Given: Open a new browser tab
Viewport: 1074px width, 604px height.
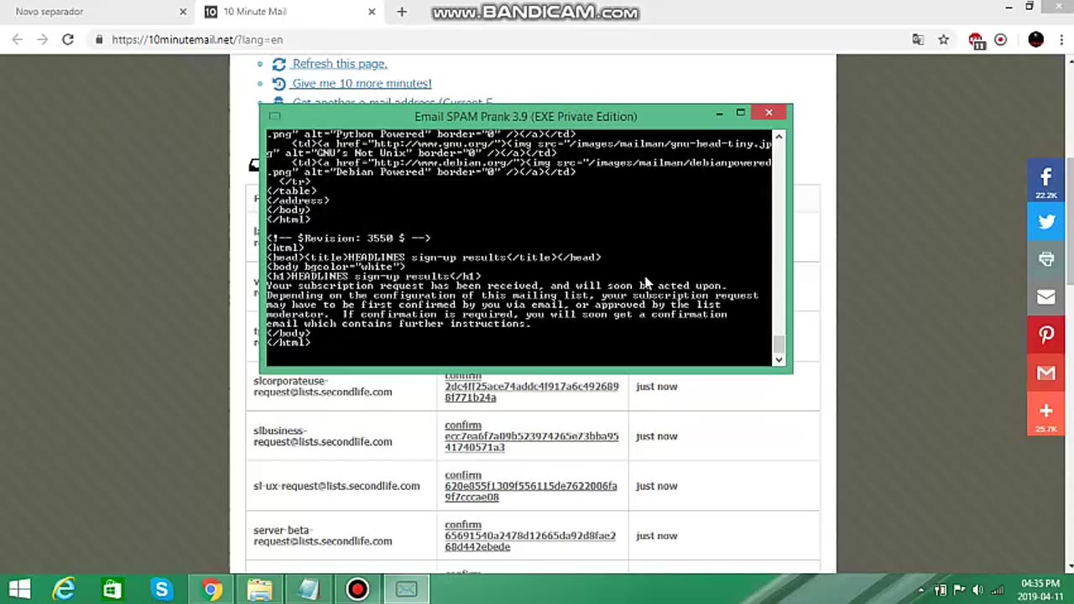Looking at the screenshot, I should (x=401, y=12).
